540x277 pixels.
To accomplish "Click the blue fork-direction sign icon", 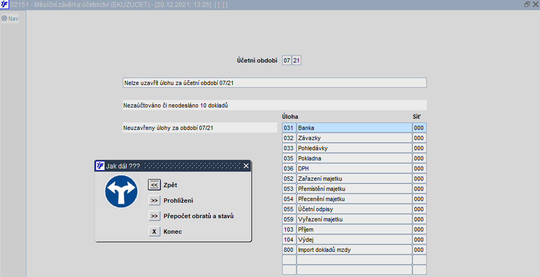I will pyautogui.click(x=121, y=191).
